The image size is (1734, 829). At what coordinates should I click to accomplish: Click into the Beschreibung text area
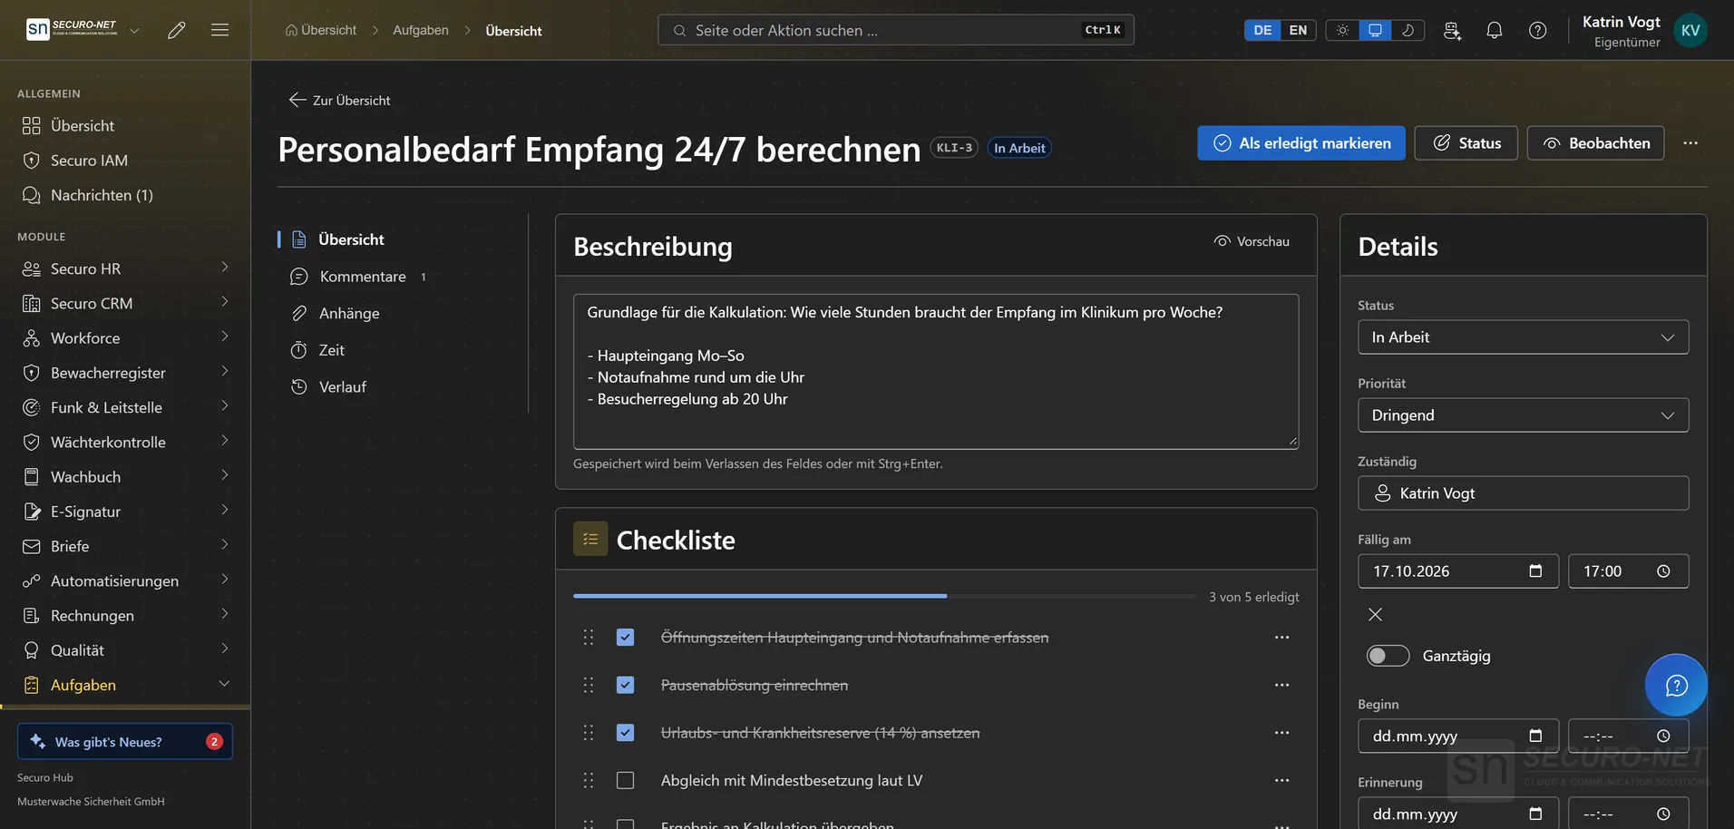point(935,371)
